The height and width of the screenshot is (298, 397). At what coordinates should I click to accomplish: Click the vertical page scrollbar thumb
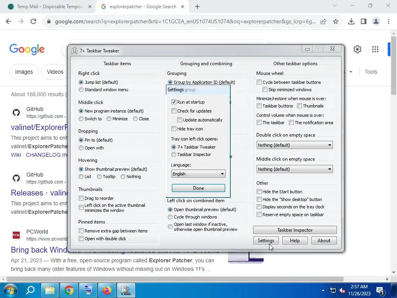[x=394, y=66]
